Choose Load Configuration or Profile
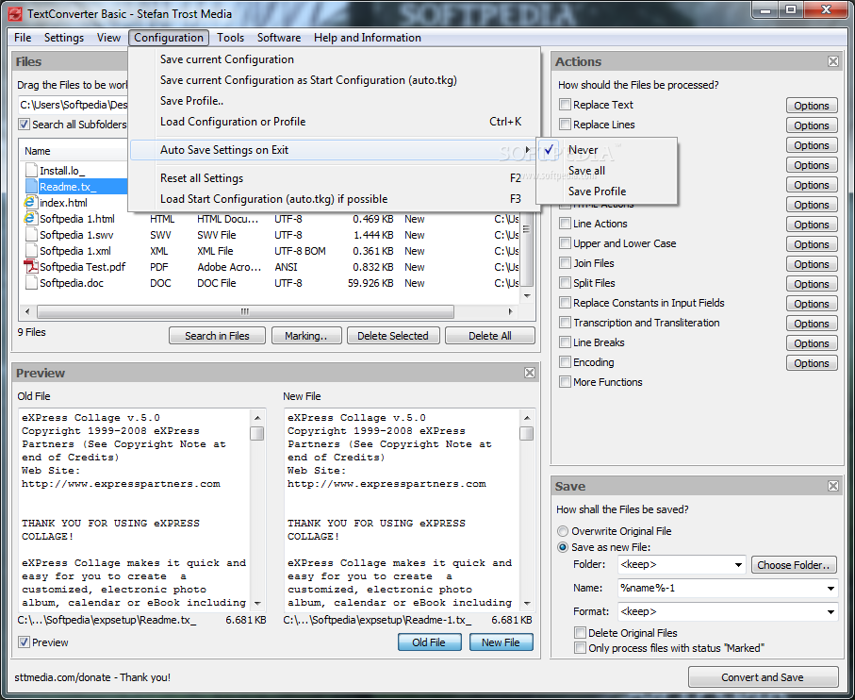The image size is (855, 700). click(334, 122)
